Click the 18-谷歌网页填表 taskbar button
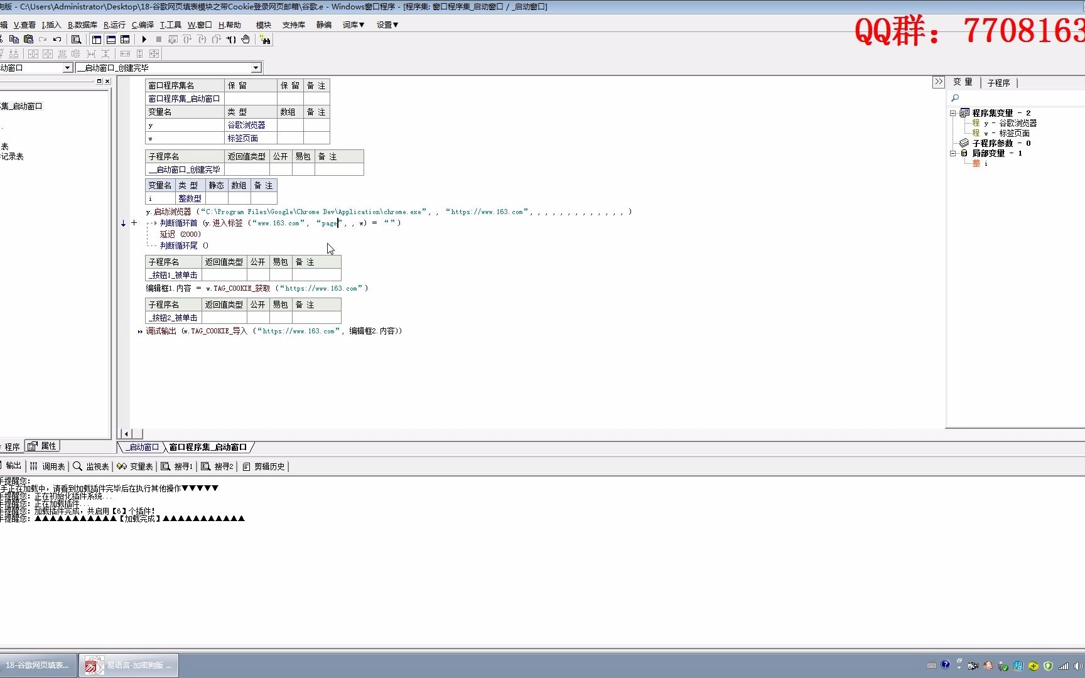This screenshot has width=1085, height=678. [37, 665]
